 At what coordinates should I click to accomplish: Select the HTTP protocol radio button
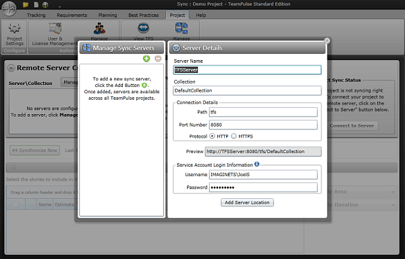[x=212, y=136]
